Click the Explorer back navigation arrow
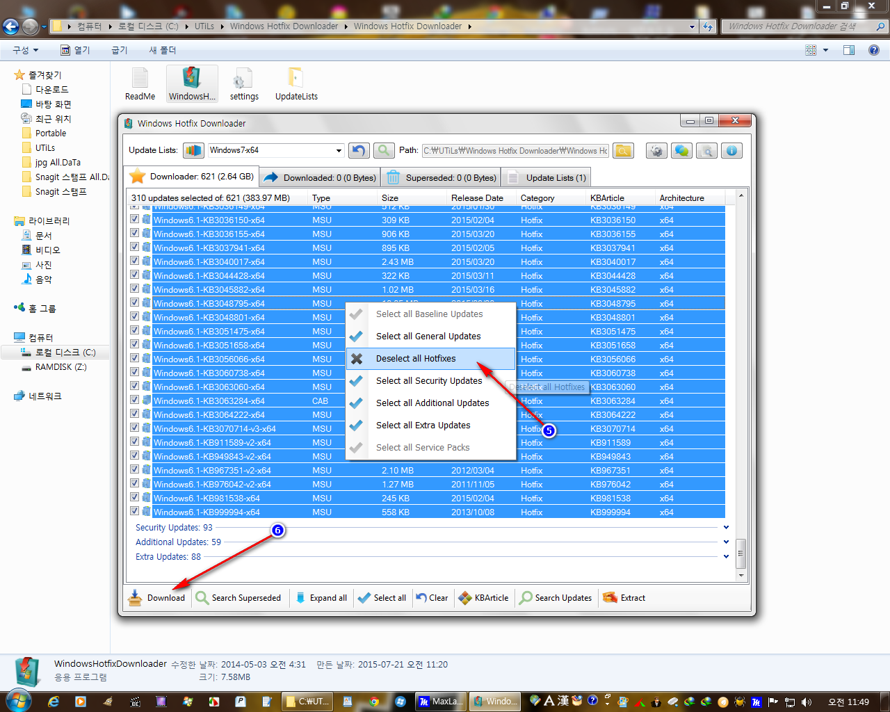The width and height of the screenshot is (890, 712). click(x=10, y=26)
